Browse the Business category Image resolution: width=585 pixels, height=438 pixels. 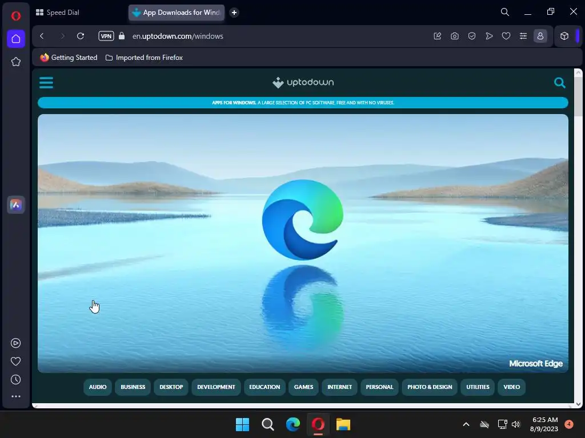133,387
